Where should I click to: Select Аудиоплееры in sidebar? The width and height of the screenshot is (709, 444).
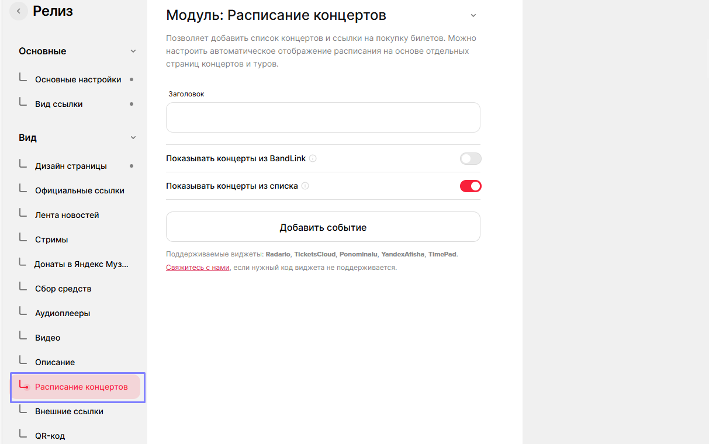coord(63,313)
